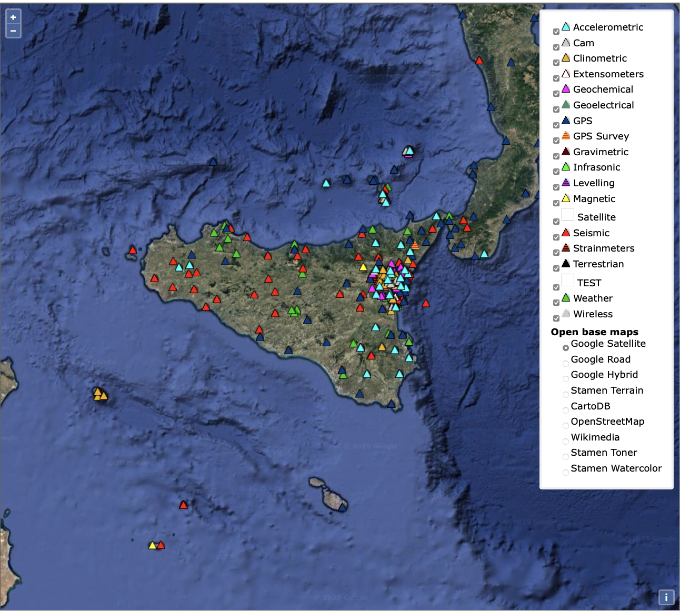Click the red seismic marker on Malta-side sea
The width and height of the screenshot is (680, 611).
183,505
